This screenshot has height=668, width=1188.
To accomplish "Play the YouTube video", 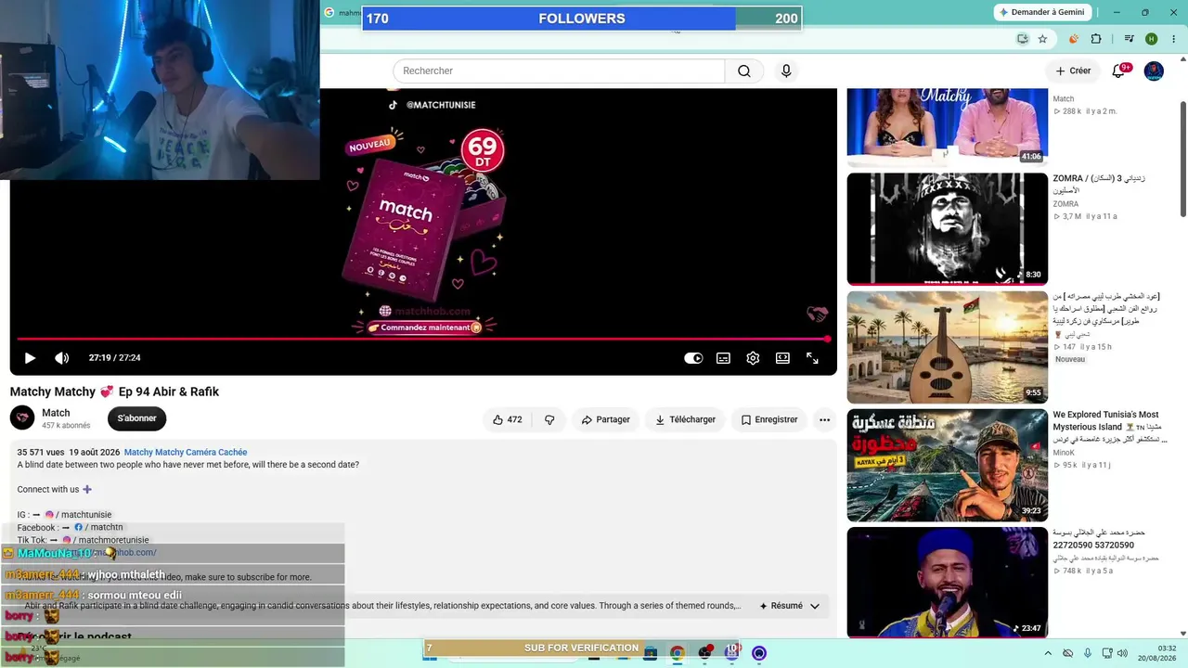I will 30,358.
